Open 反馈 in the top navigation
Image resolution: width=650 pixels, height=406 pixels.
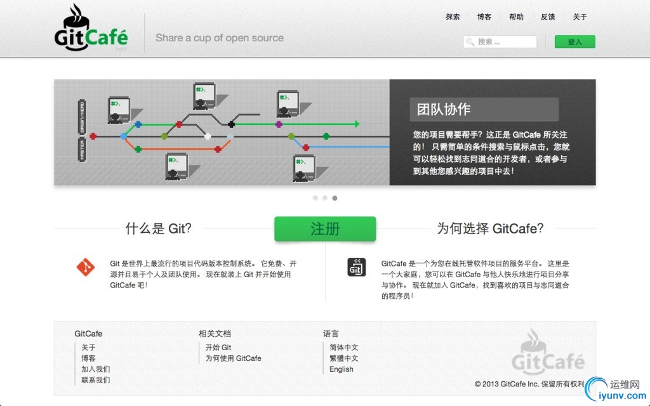[548, 17]
